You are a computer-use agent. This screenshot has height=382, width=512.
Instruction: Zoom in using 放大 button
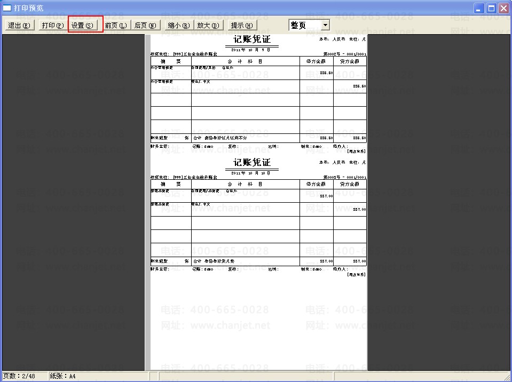pos(208,25)
